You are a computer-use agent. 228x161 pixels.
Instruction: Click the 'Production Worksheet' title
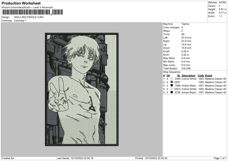coord(21,3)
